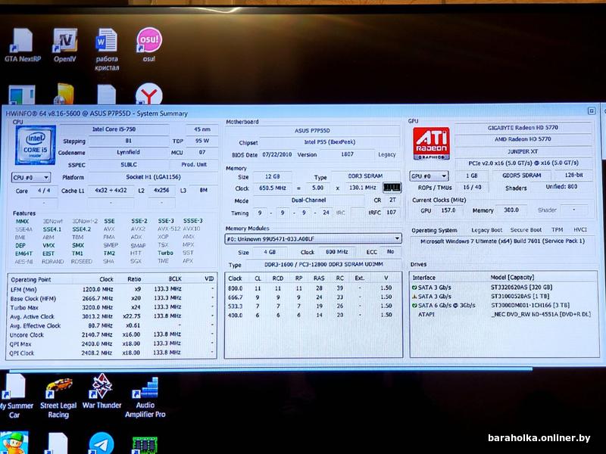Launch War Thunder from desktop
The width and height of the screenshot is (606, 454).
[101, 387]
